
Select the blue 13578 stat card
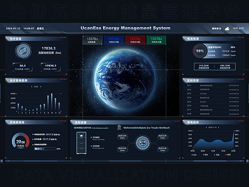113,40
